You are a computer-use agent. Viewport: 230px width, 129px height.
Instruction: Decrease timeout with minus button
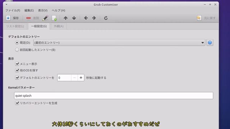pyautogui.click(x=74, y=78)
